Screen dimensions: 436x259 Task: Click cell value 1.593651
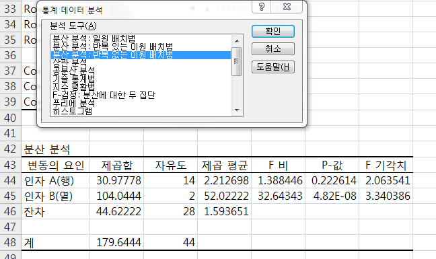225,212
